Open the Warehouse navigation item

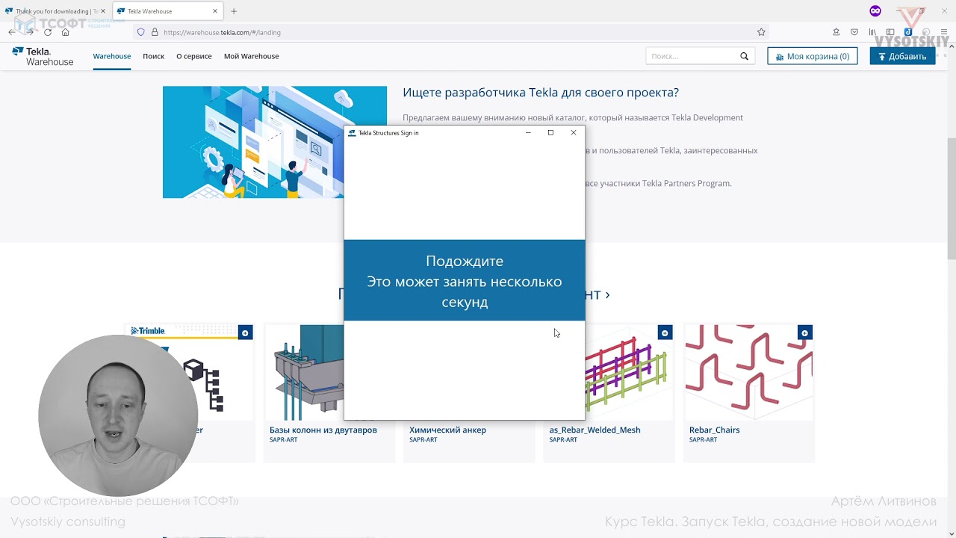tap(112, 56)
